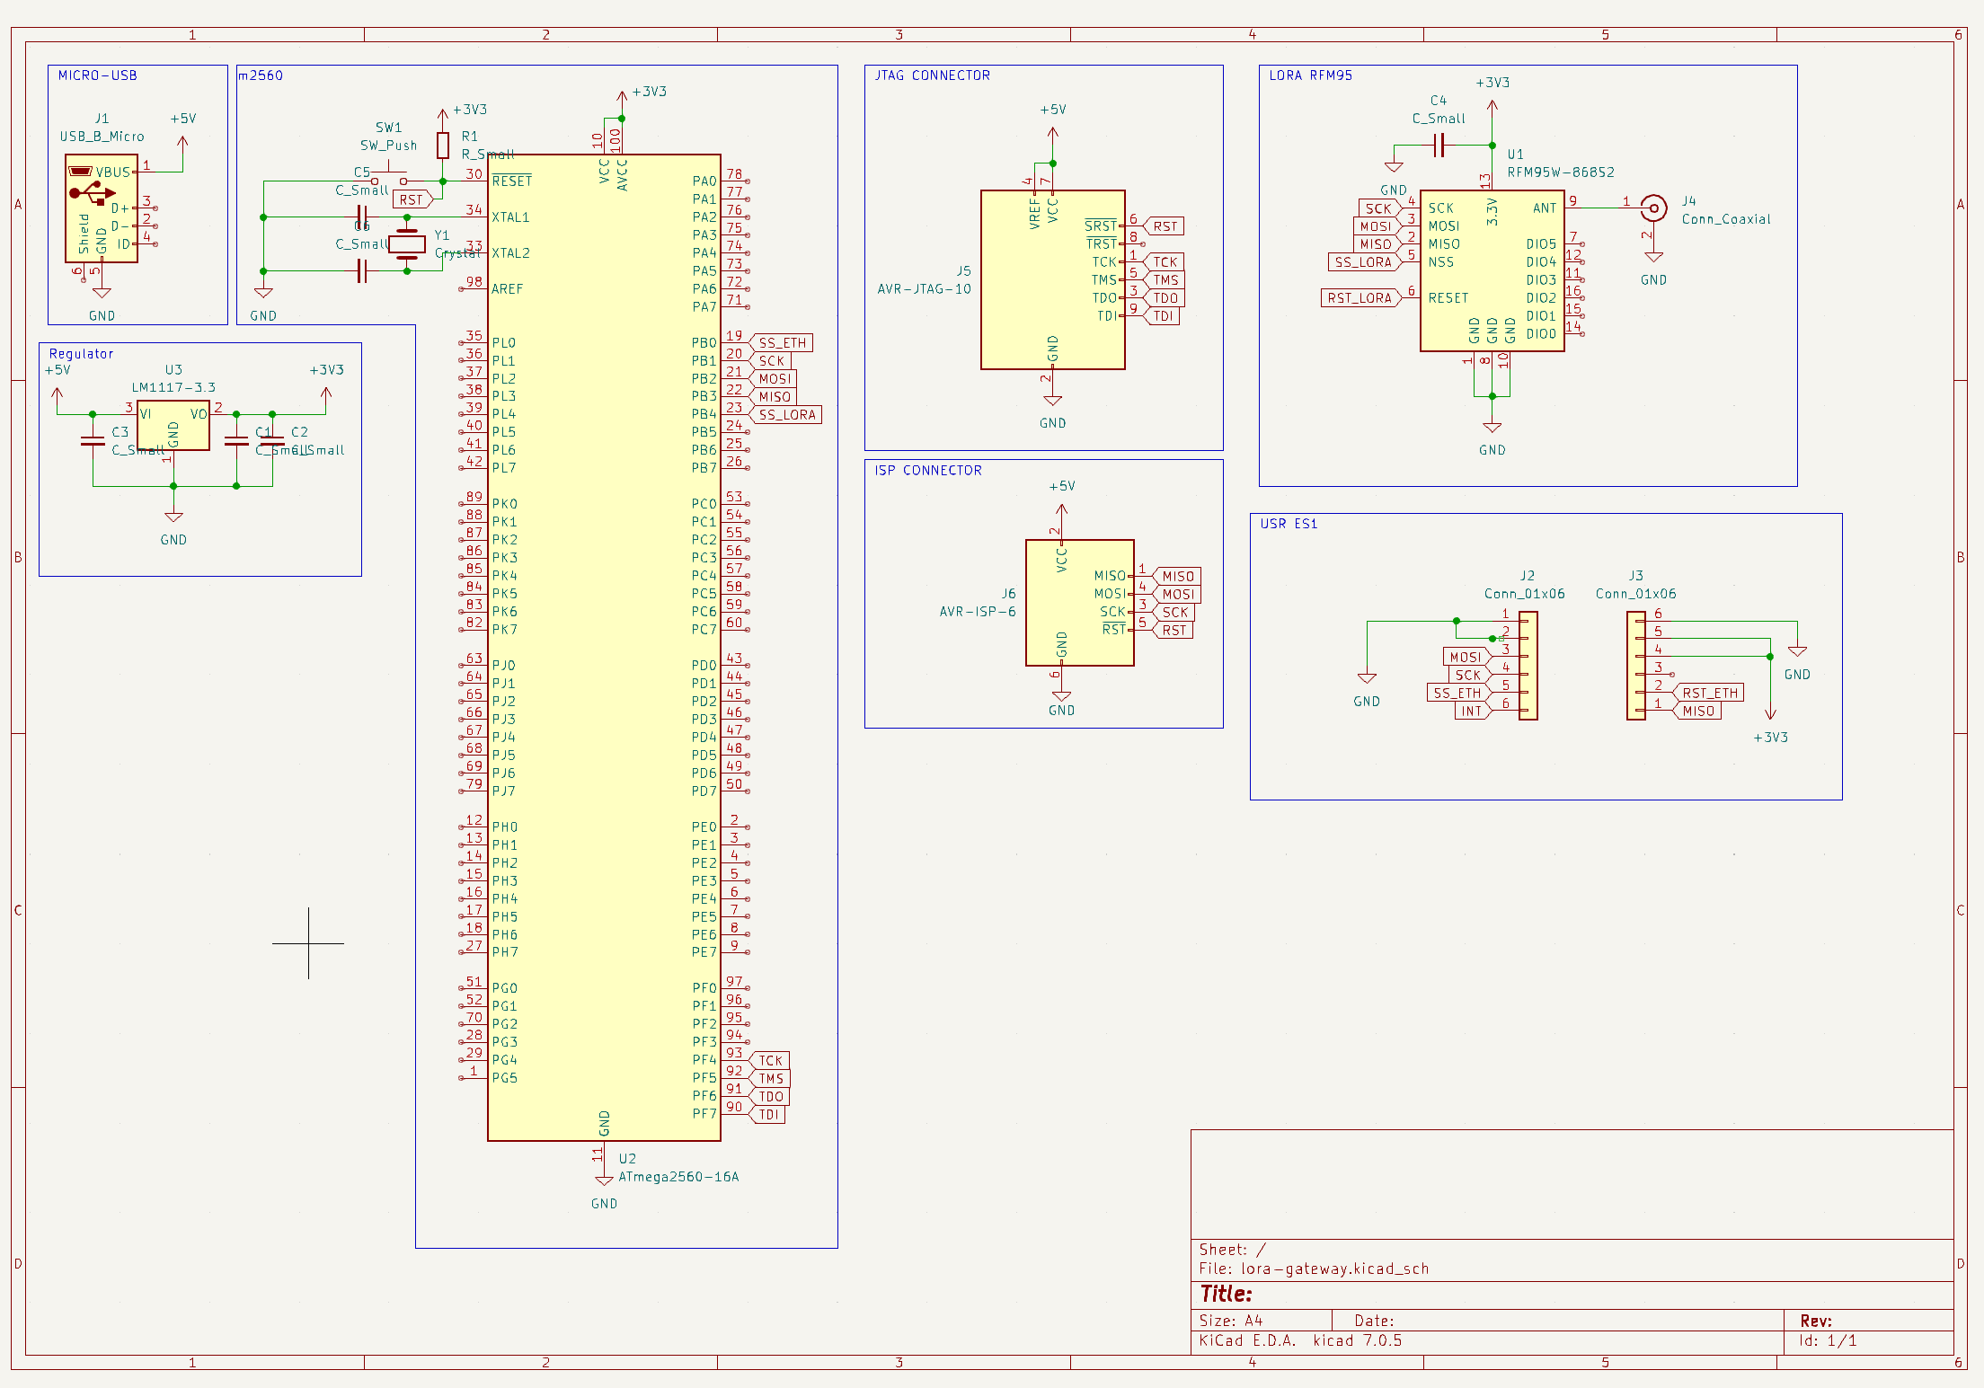This screenshot has width=1984, height=1388.
Task: Click TDI label next to pin PF7
Action: [x=767, y=1114]
